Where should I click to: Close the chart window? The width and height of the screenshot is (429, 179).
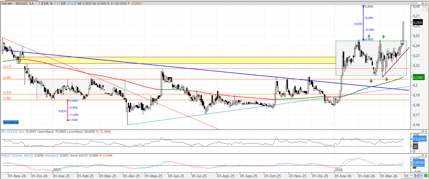[426, 4]
